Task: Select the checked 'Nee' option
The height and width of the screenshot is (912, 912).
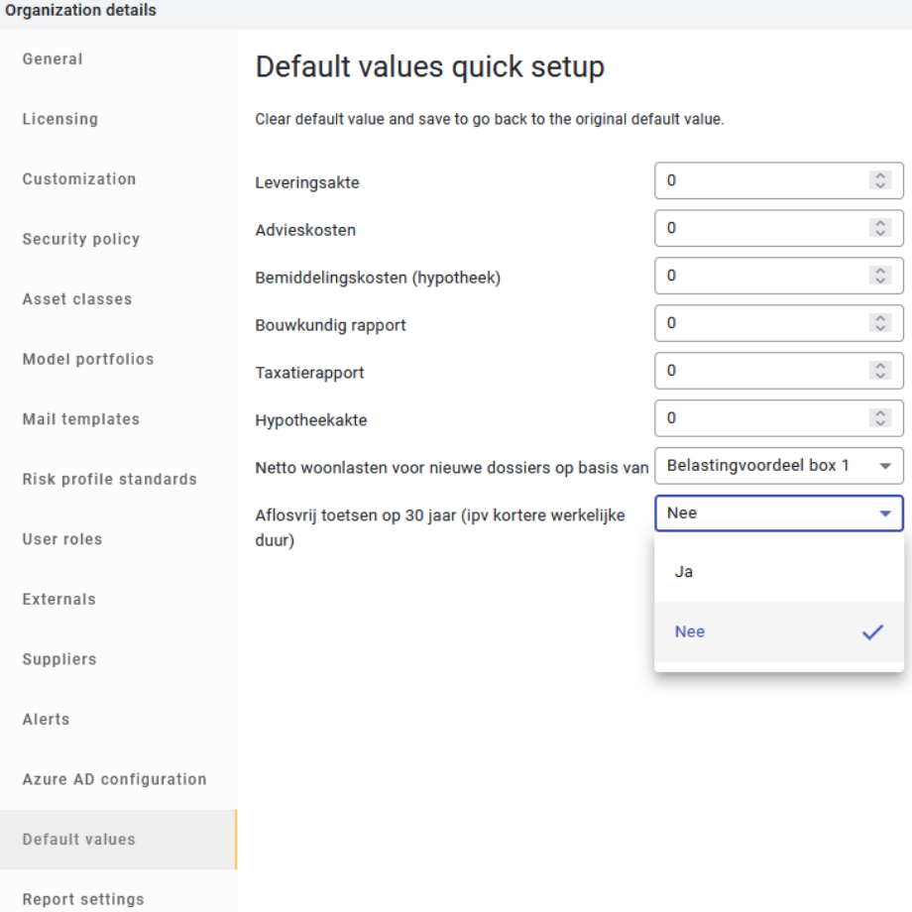Action: (x=779, y=631)
